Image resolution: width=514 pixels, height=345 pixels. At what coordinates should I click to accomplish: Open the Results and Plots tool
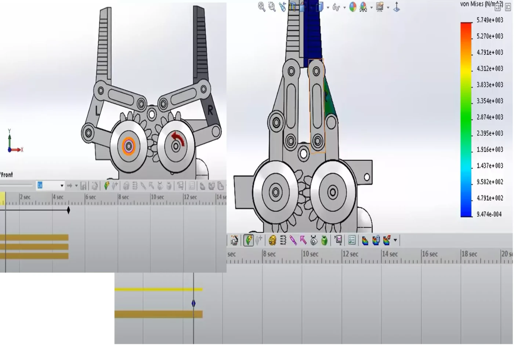[338, 240]
